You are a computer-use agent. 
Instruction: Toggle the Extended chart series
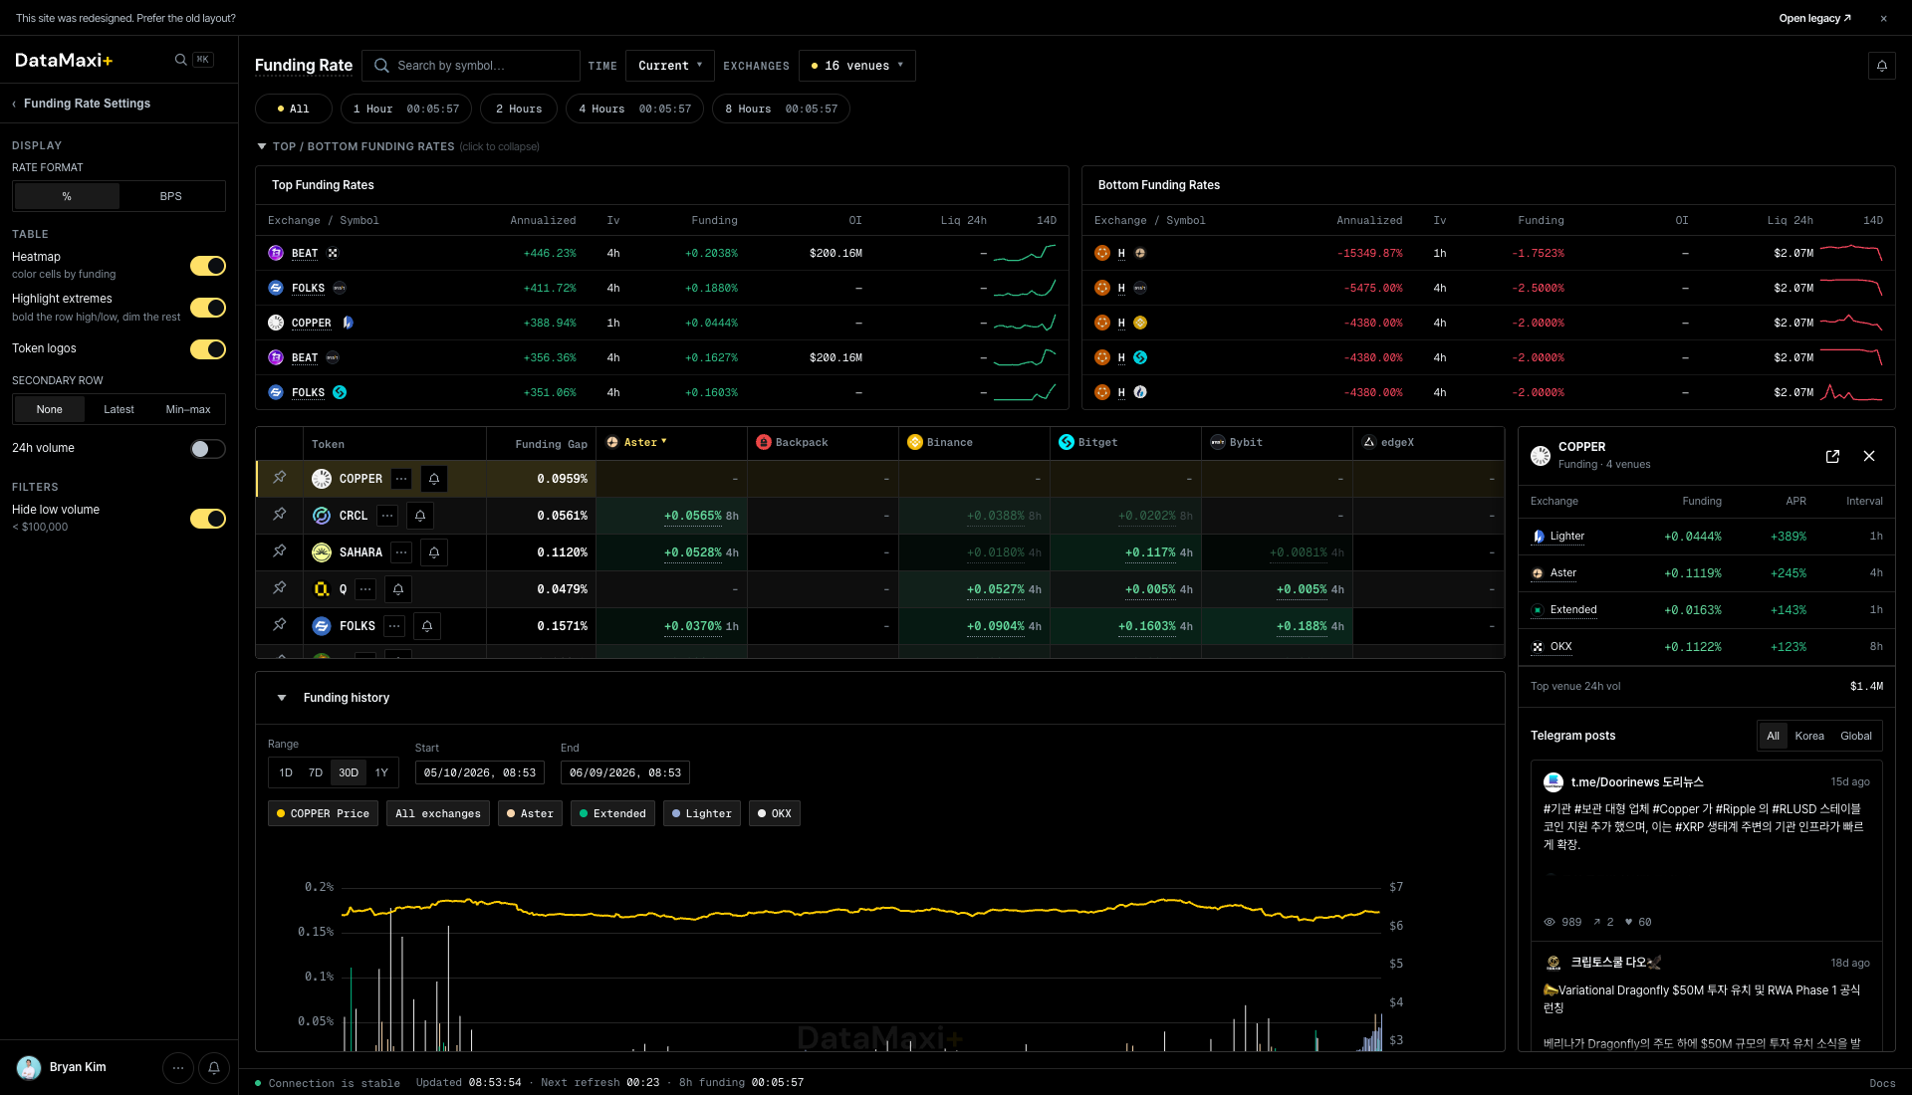tap(612, 813)
